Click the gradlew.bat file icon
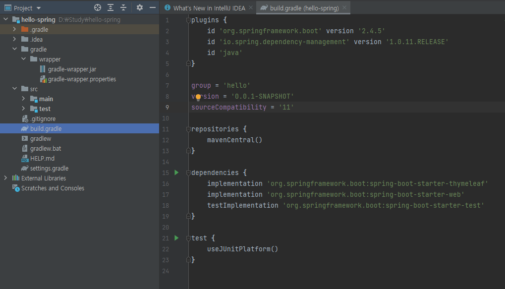The height and width of the screenshot is (289, 505). click(x=24, y=148)
